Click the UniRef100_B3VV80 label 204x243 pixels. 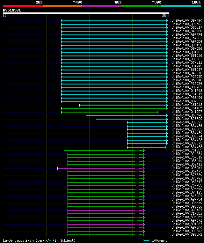pyautogui.click(x=187, y=133)
